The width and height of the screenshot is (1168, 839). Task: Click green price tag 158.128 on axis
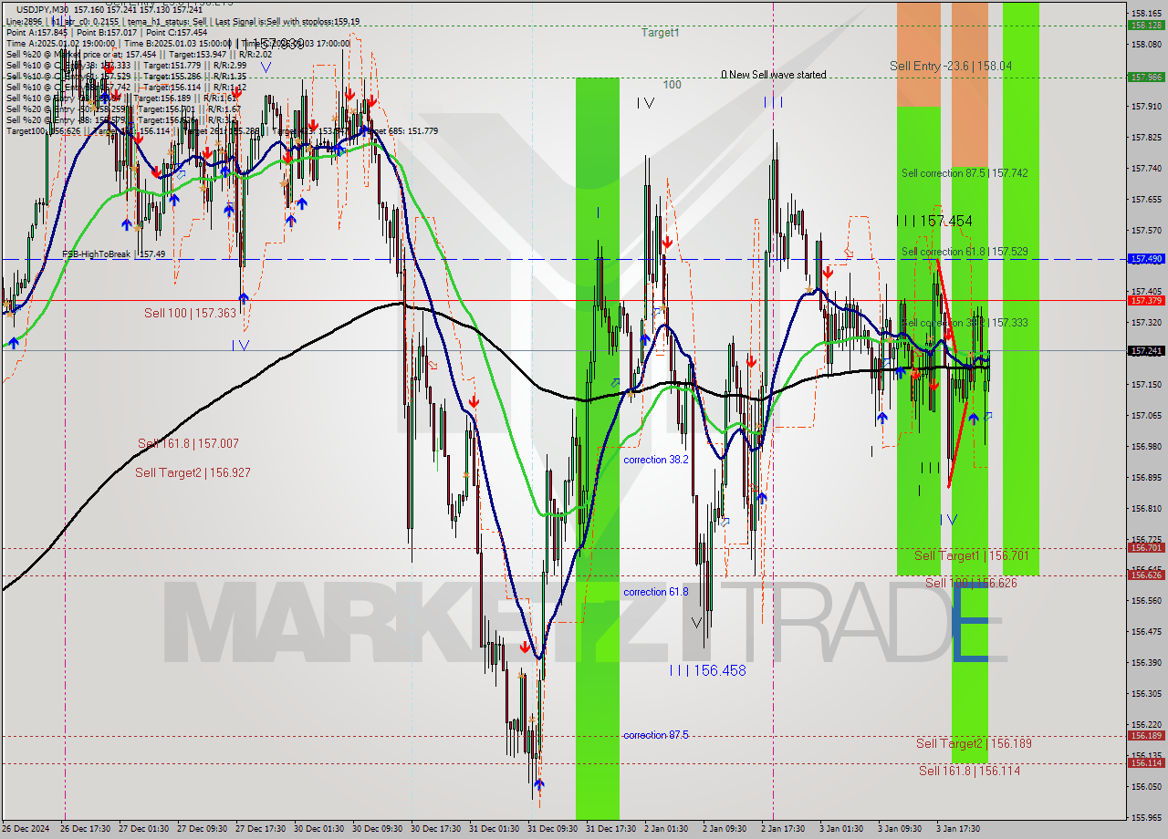click(1146, 26)
